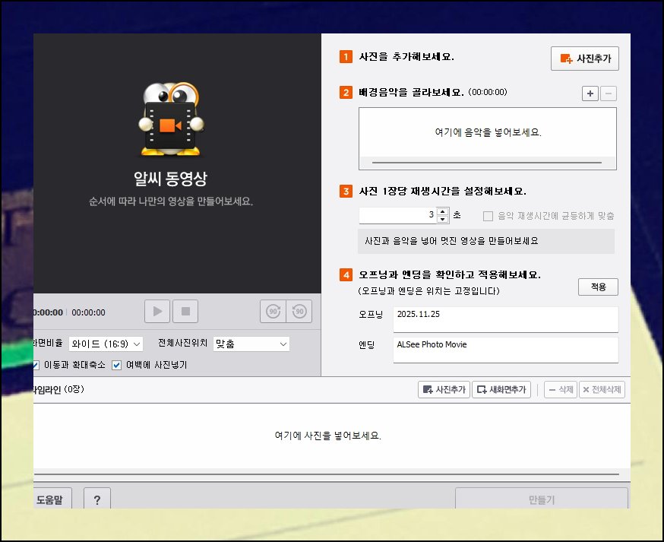Screen dimensions: 664x542
Task: Click step 1 label 사진을 추가해보세요
Action: 406,57
